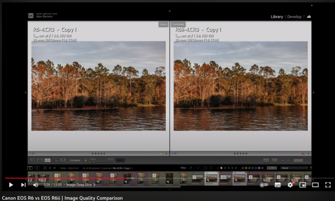Screen dimensions: 335x201
Task: Open the R6-4.CR3 / Copy 1 source dropdown
Action: click(123, 169)
